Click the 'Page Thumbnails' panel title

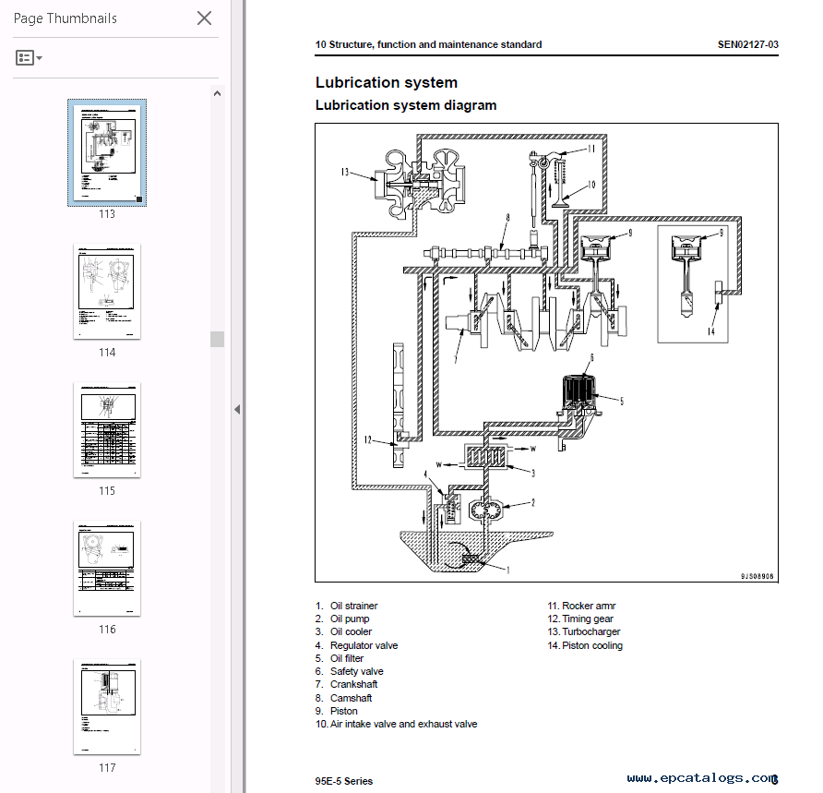coord(66,18)
